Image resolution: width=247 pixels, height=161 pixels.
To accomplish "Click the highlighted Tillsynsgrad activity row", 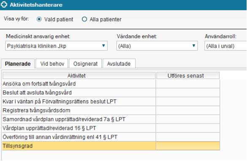I will 111,146.
